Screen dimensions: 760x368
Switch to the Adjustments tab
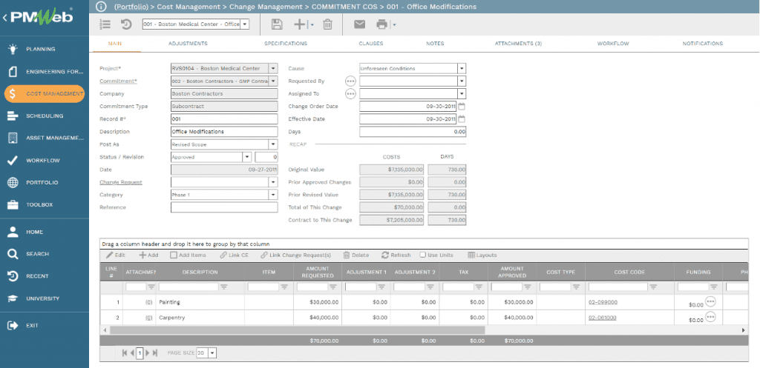[188, 44]
